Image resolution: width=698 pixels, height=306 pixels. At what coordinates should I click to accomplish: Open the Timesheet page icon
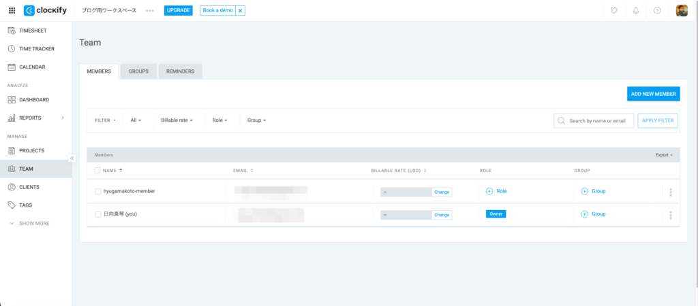[x=12, y=31]
